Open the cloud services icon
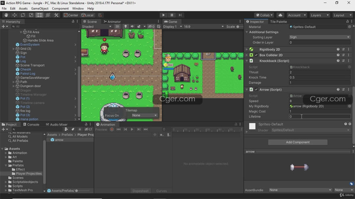The image size is (355, 199). tap(280, 15)
